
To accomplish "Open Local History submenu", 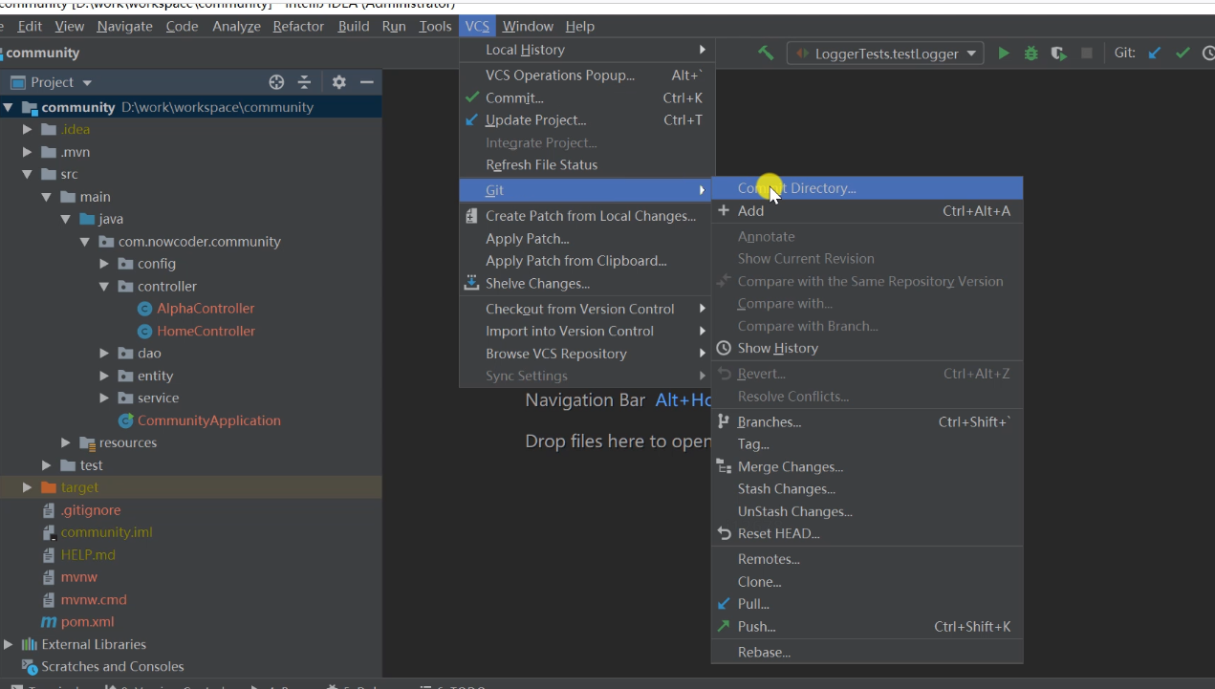I will coord(587,50).
